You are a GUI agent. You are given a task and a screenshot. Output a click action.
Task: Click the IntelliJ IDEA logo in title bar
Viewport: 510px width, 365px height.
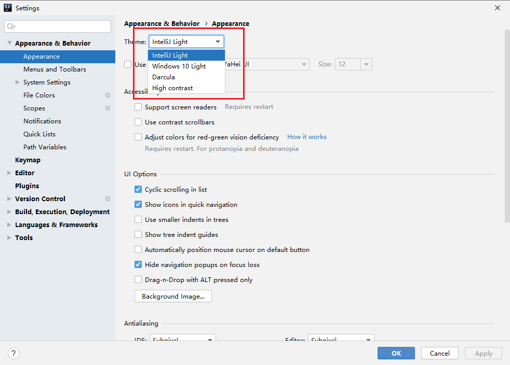point(7,8)
